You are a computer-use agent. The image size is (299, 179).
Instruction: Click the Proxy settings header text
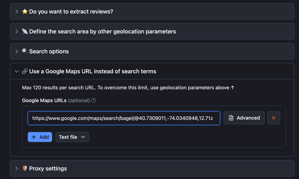[48, 168]
